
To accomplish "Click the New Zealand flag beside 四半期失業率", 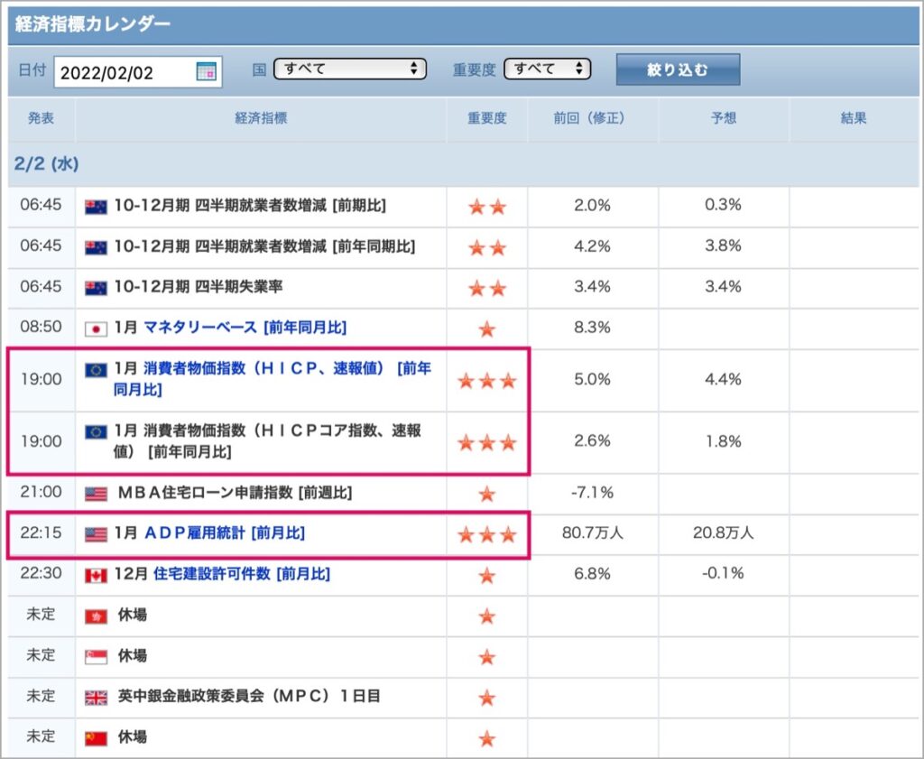I will pyautogui.click(x=96, y=288).
